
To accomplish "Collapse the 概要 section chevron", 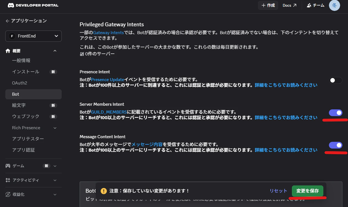I will (x=55, y=51).
